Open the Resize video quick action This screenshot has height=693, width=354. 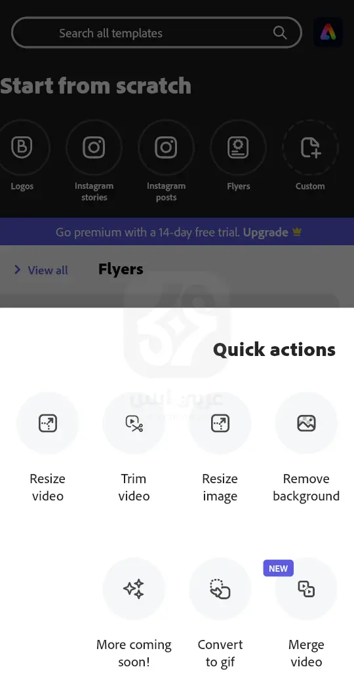[x=47, y=424]
